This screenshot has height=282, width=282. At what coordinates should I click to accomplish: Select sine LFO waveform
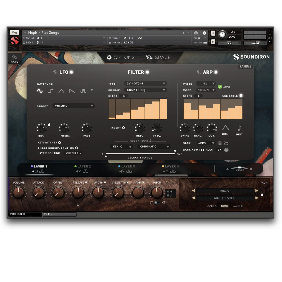click(x=40, y=91)
